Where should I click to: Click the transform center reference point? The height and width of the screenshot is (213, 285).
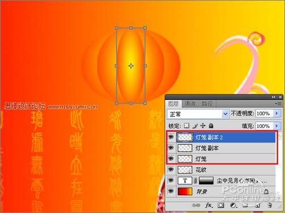tap(131, 66)
